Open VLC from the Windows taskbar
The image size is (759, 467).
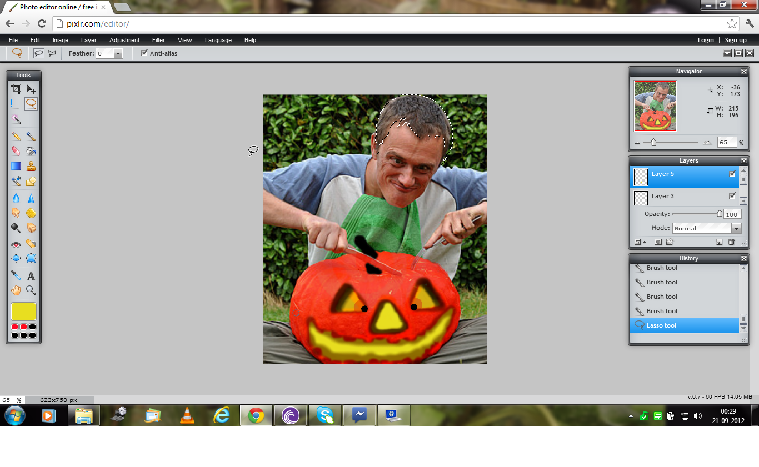click(x=187, y=415)
